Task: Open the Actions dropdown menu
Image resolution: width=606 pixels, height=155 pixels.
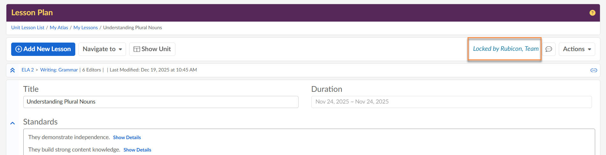Action: (x=577, y=49)
